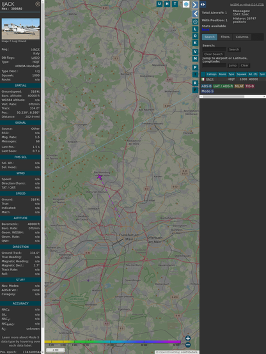Switch to the Filters tab

point(225,37)
